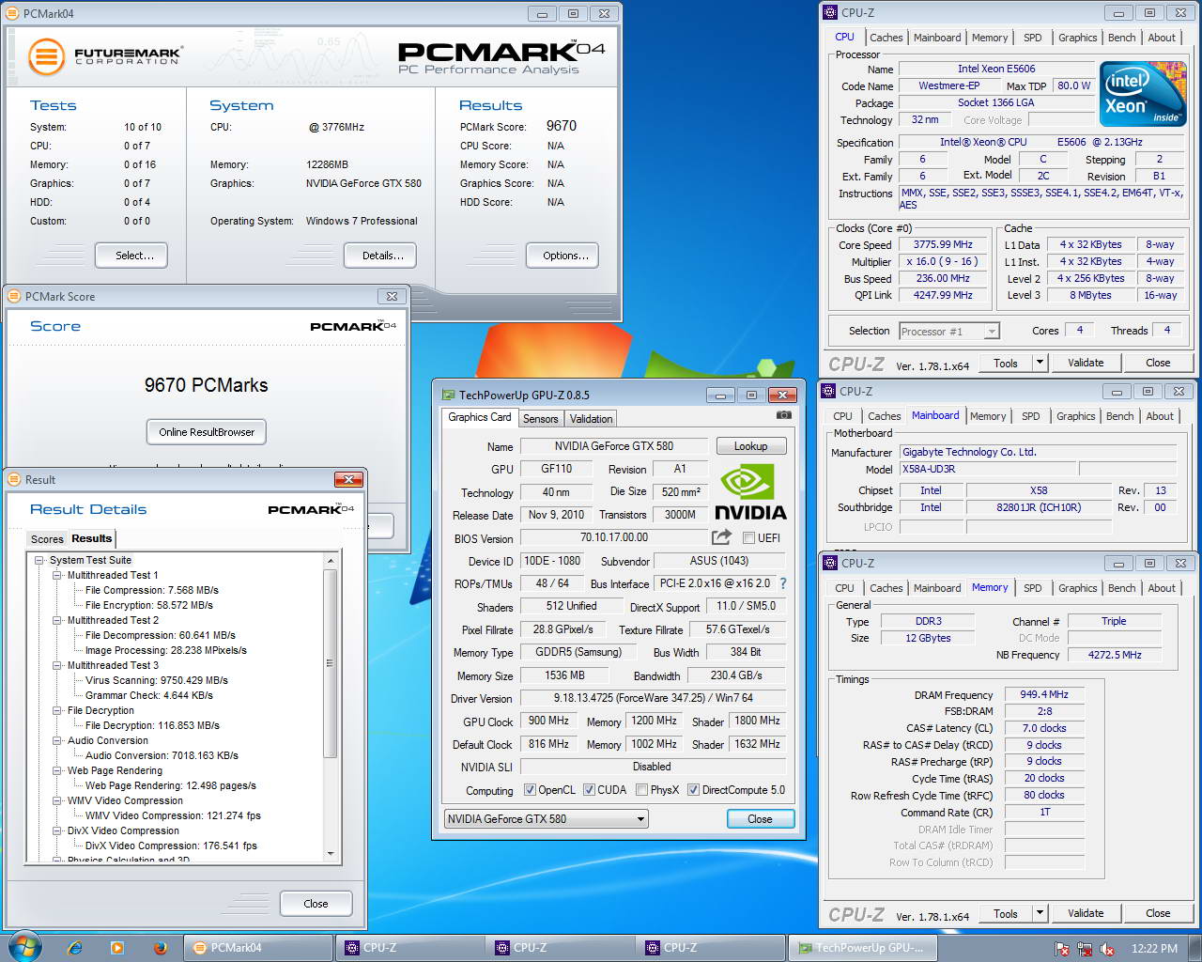Open the Bench tab in Memory CPU-Z window

click(1121, 588)
